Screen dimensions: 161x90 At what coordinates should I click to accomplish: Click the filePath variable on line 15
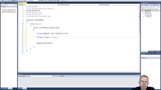[46, 33]
